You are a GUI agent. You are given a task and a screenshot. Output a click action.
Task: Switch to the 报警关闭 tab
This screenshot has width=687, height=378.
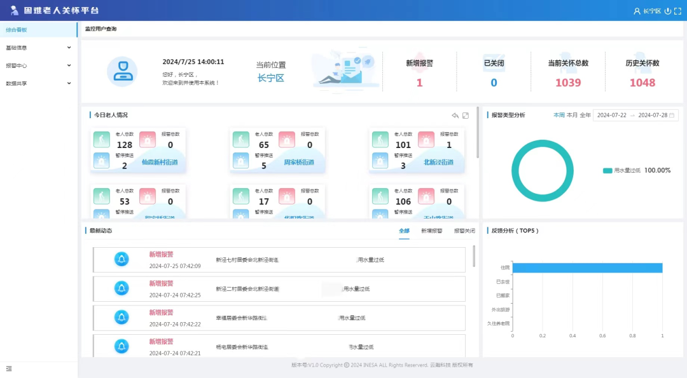pyautogui.click(x=464, y=231)
